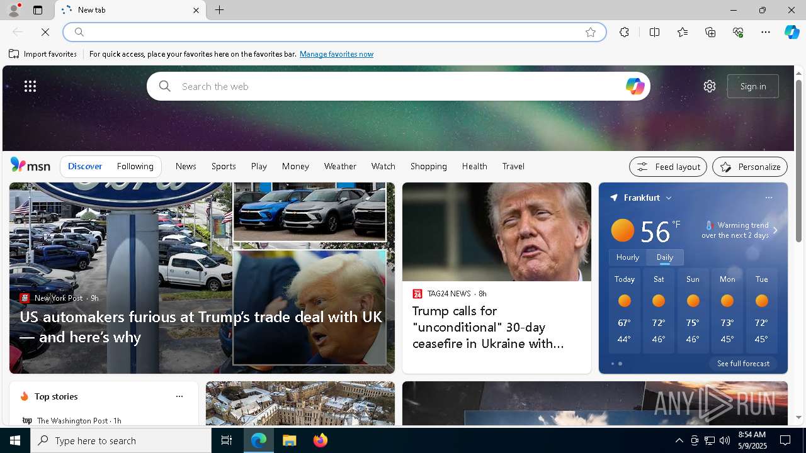Open the Sports category

(224, 166)
